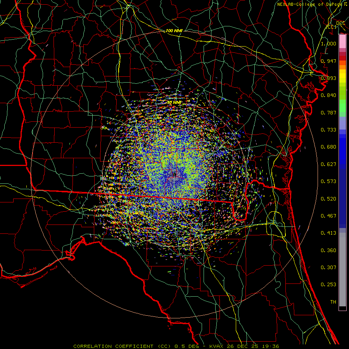Click the 0.733 scale label
This screenshot has height=349, width=349.
tap(328, 130)
